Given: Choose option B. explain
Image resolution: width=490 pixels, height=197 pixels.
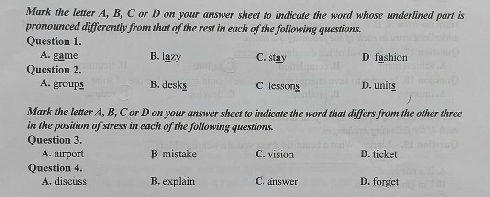Looking at the screenshot, I should point(173,182).
